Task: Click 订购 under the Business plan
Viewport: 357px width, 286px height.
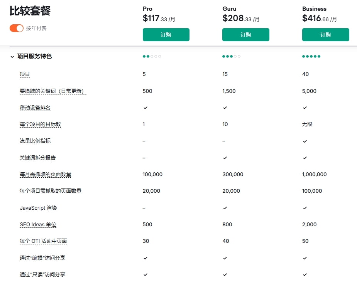Action: pyautogui.click(x=326, y=35)
